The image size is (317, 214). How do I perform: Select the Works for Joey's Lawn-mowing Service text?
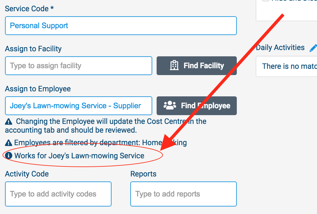click(79, 155)
